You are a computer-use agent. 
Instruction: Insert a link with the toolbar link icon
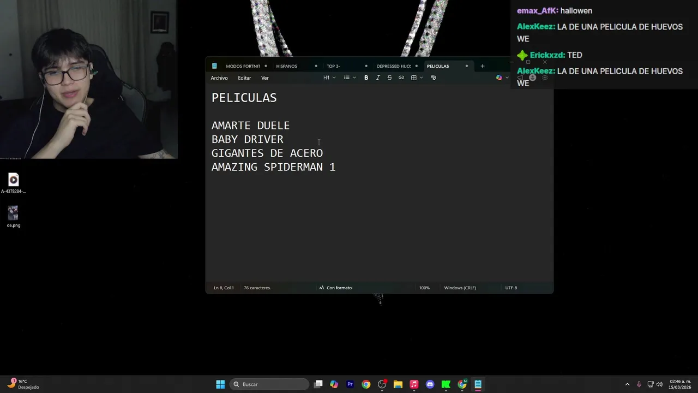[401, 78]
